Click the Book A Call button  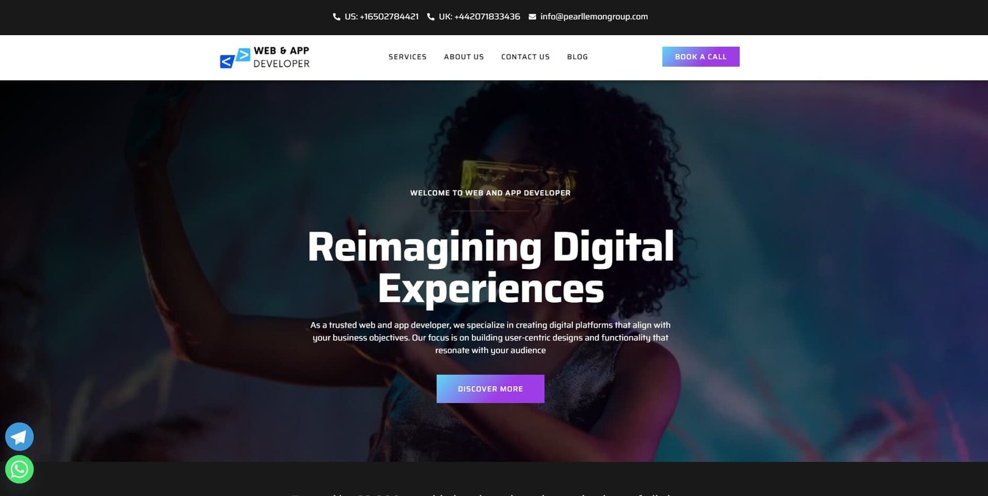(701, 57)
